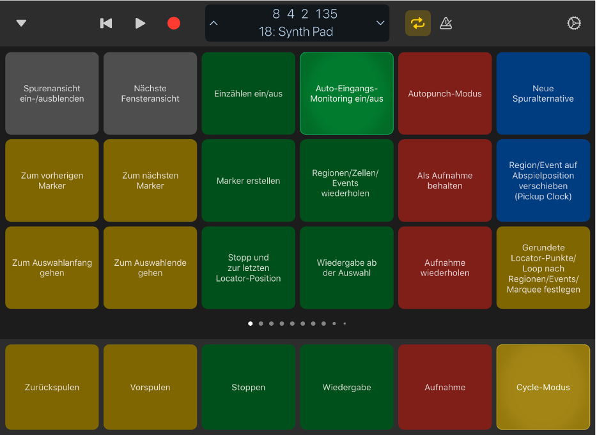This screenshot has height=435, width=597.
Task: Toggle Auto-Eingangs-Monitoring ein/aus
Action: pos(346,93)
